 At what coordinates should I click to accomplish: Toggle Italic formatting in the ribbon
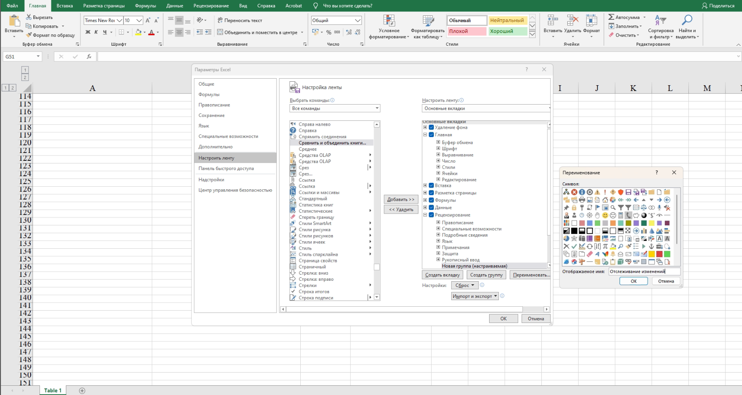pos(96,32)
